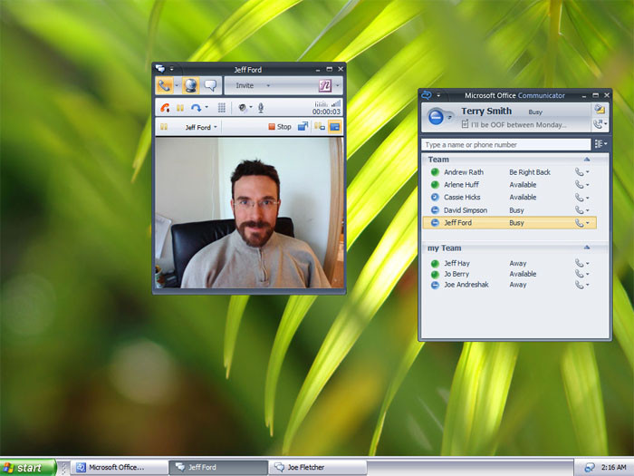Click the speaker volume icon
Viewport: 634px width, 476px height.
(x=242, y=108)
